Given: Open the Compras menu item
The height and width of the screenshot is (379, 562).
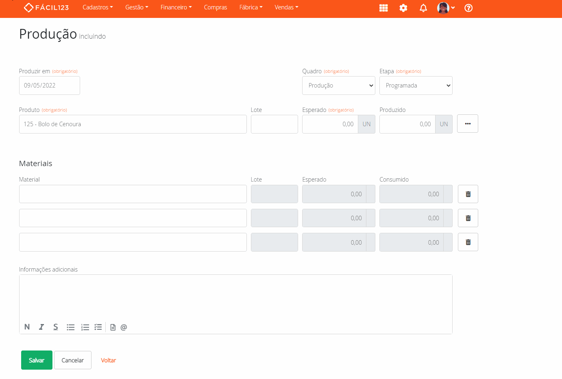Looking at the screenshot, I should [x=216, y=7].
